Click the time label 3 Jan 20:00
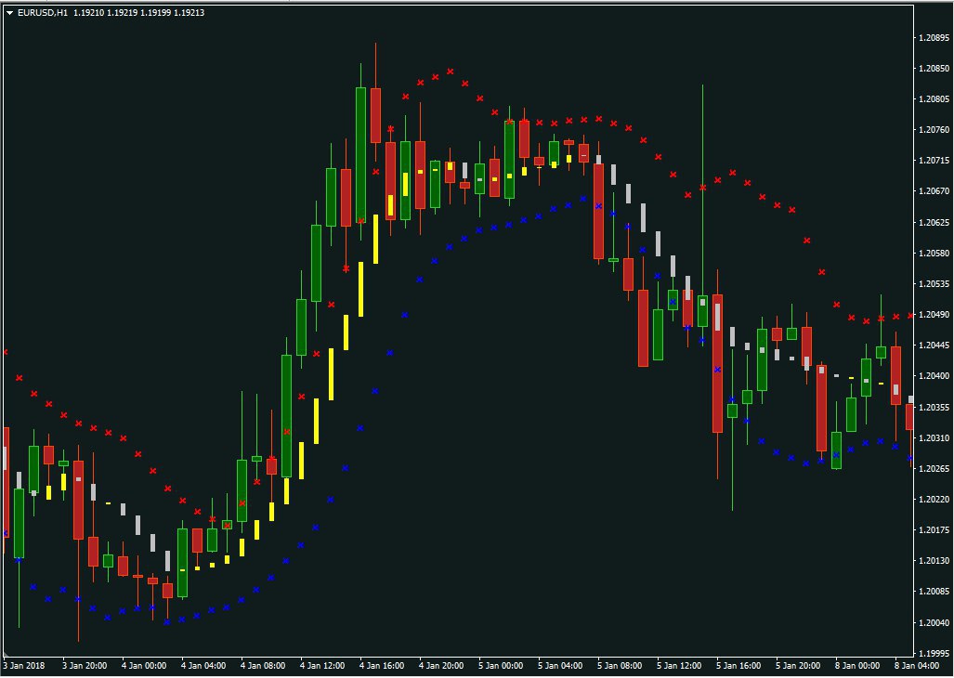Image resolution: width=954 pixels, height=678 pixels. [x=85, y=666]
